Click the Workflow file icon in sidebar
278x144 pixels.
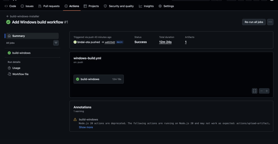point(9,74)
